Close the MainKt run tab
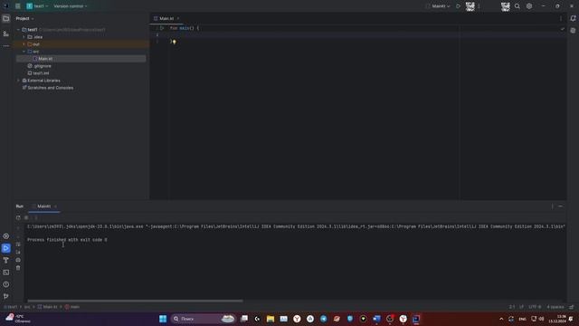Screen dimensions: 579x326 (55, 206)
